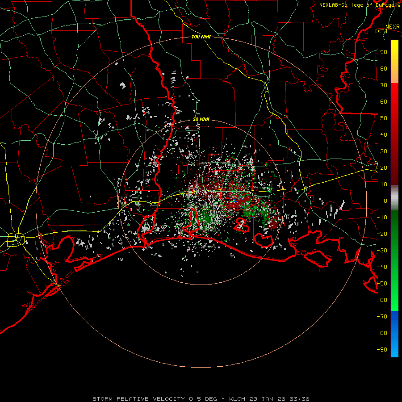Click the gray zero-velocity segment of color bar
This screenshot has width=402, height=402.
pyautogui.click(x=394, y=198)
